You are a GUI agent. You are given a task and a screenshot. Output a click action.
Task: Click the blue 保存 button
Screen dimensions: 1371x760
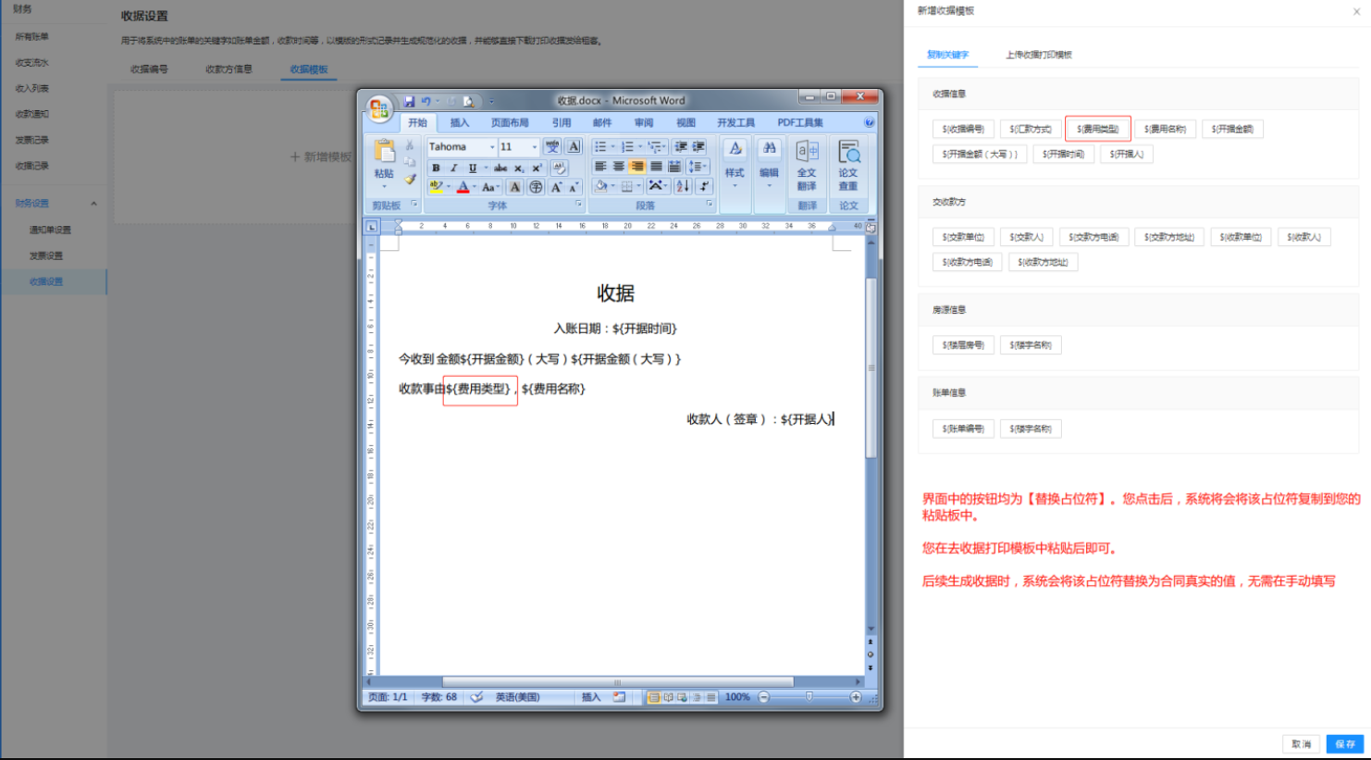1345,743
